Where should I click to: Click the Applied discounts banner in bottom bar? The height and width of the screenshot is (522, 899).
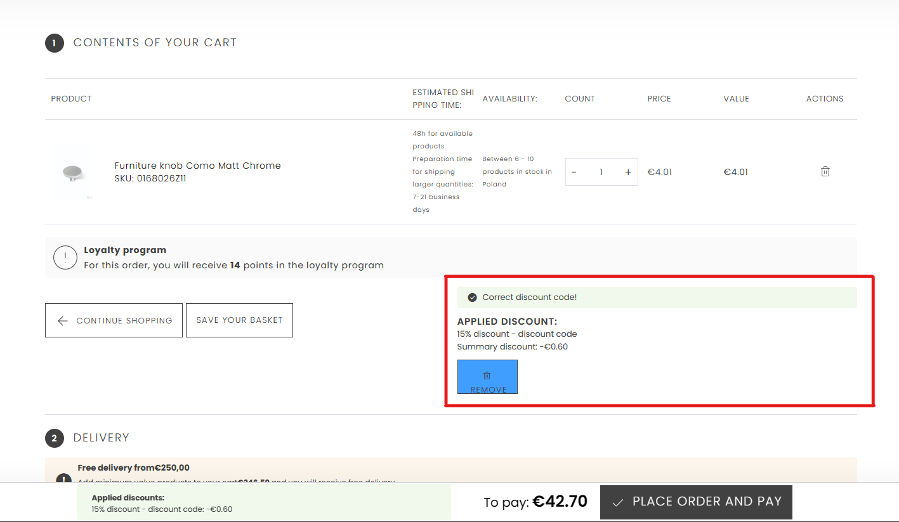click(x=263, y=503)
